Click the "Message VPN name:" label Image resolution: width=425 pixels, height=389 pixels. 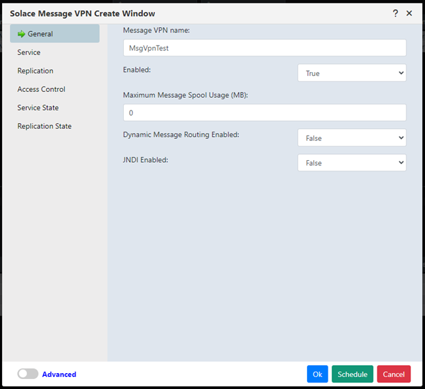click(156, 30)
